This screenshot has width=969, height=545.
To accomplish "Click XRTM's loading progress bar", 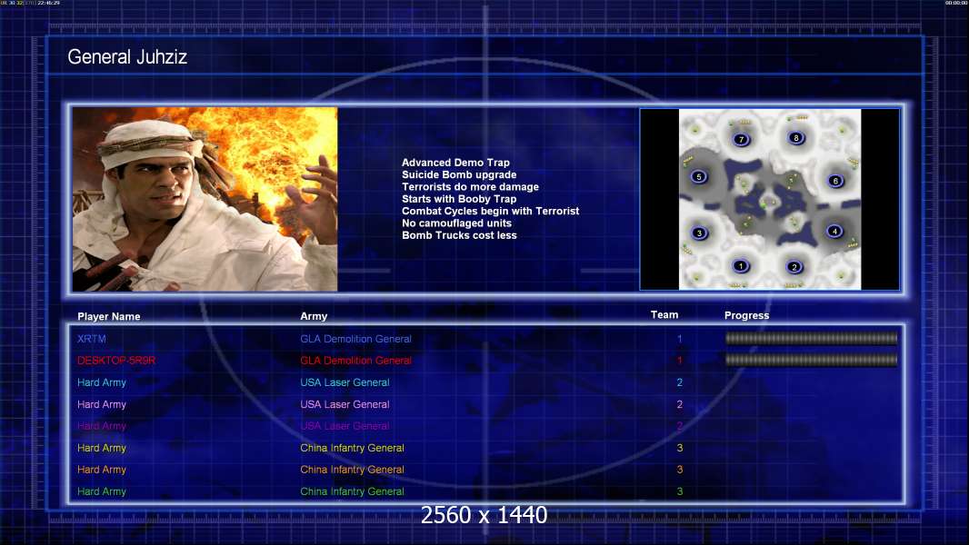I will pos(812,338).
